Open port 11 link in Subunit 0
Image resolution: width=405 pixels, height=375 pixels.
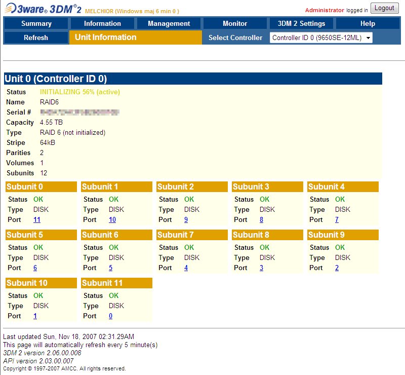37,219
